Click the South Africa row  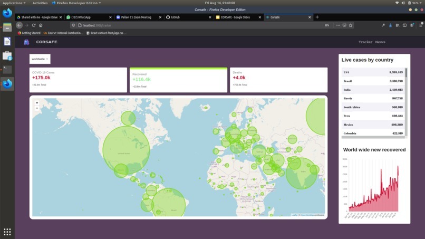pyautogui.click(x=373, y=107)
